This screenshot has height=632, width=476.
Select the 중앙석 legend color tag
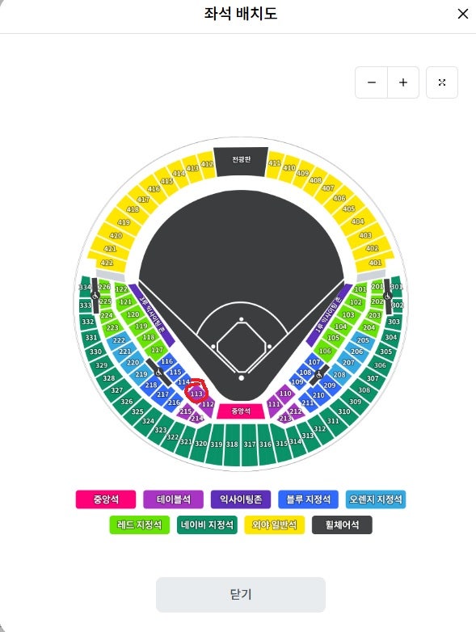(x=106, y=499)
